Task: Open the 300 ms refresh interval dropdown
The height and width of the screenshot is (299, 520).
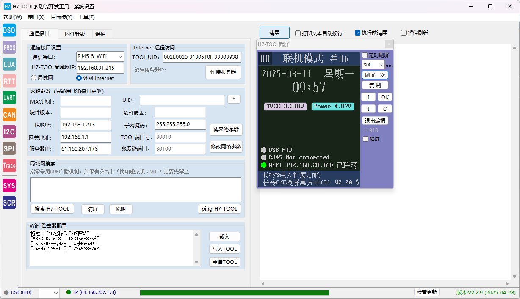Action: coord(373,65)
